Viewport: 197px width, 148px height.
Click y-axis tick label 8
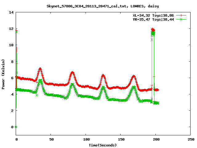12,62
